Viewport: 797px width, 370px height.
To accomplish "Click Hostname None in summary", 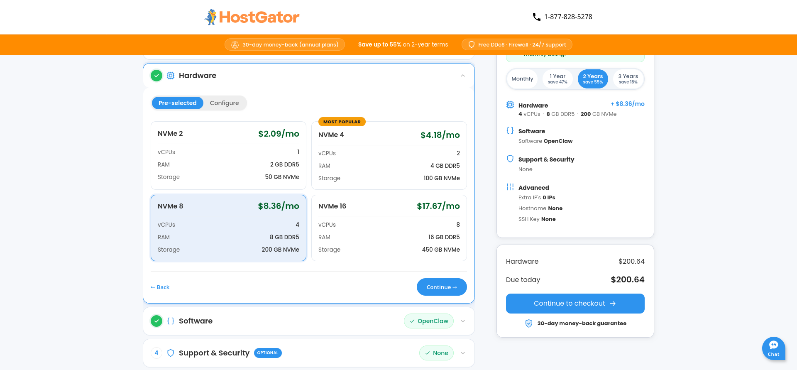I will pos(540,208).
